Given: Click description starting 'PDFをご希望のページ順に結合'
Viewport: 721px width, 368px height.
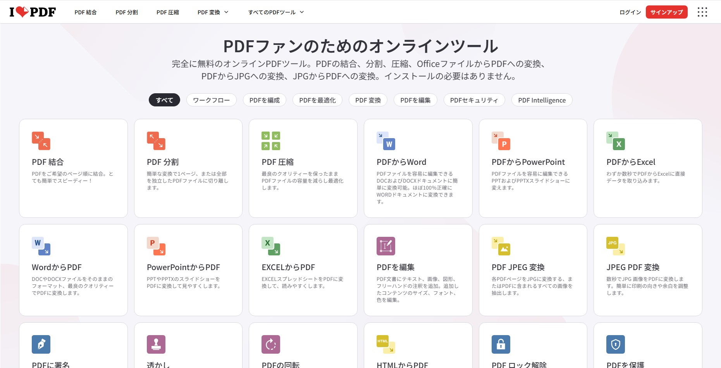Looking at the screenshot, I should pyautogui.click(x=72, y=177).
